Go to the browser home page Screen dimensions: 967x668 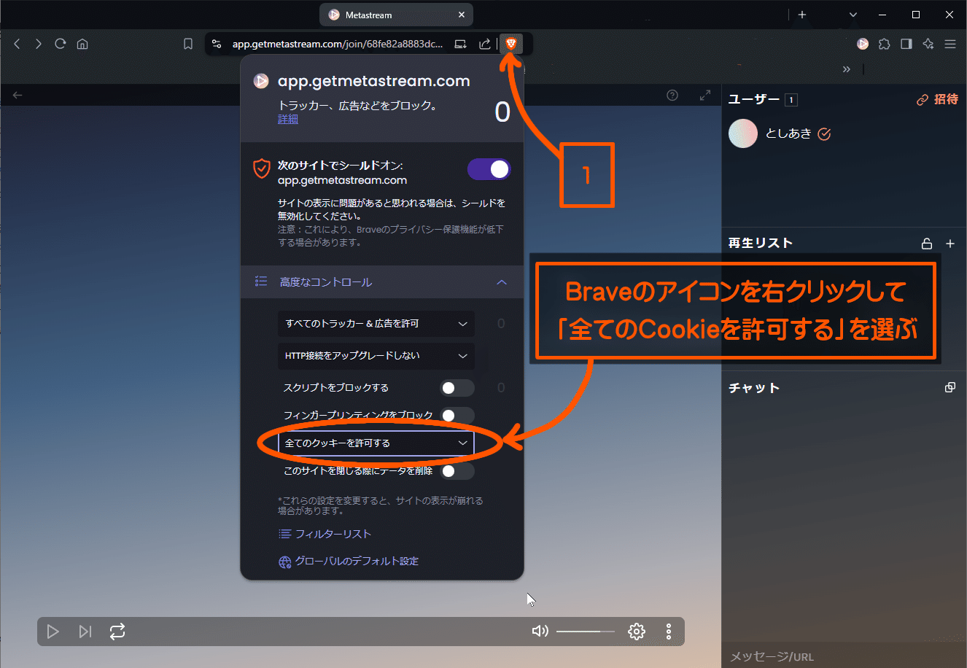pos(82,44)
